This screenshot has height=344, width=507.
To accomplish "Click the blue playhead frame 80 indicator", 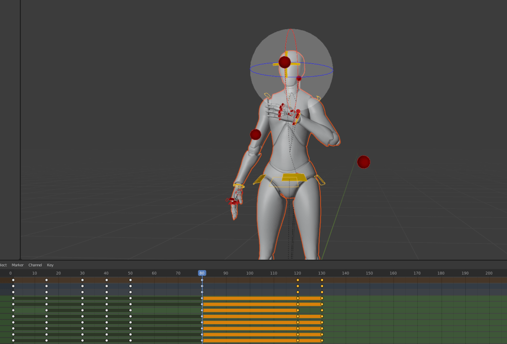I will (x=202, y=273).
